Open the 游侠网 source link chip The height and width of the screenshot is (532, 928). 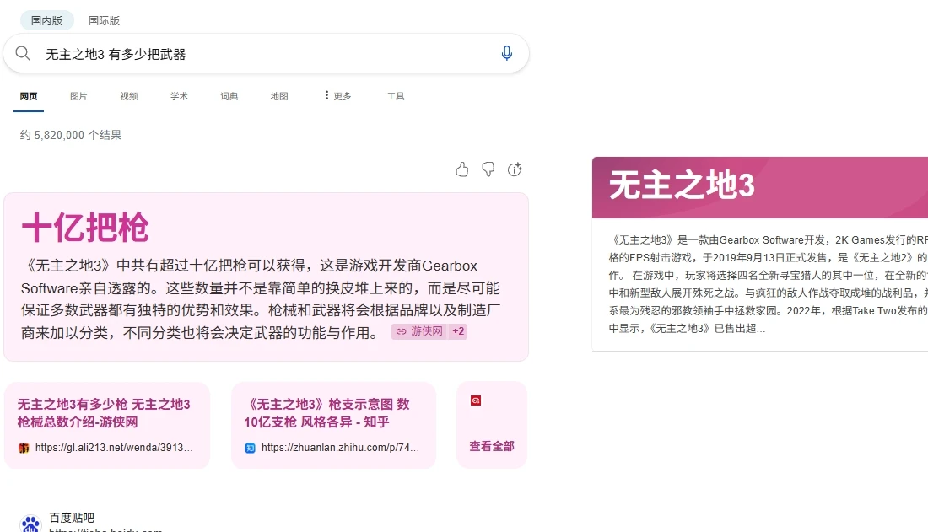419,331
